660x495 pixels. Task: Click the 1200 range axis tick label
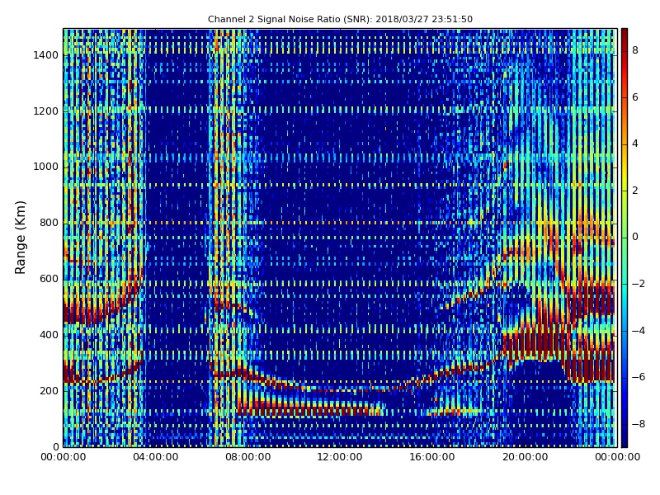pyautogui.click(x=46, y=111)
